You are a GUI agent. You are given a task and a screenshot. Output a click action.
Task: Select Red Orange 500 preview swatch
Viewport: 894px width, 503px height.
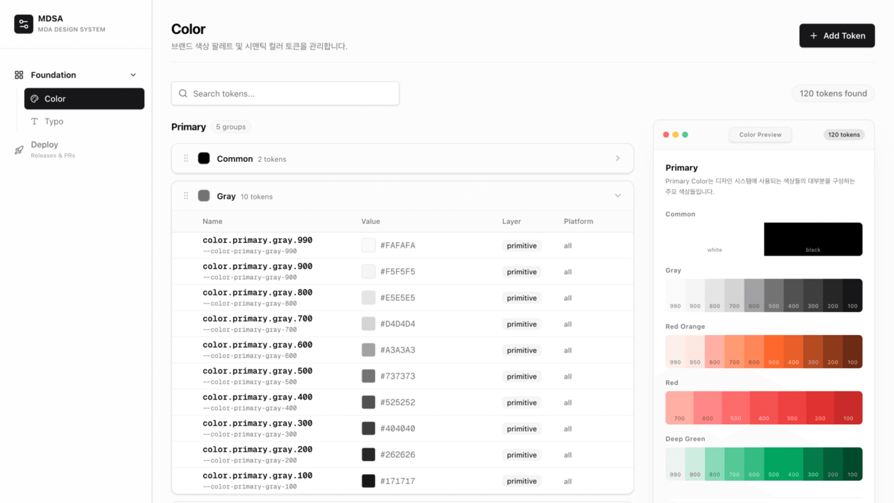click(x=773, y=352)
